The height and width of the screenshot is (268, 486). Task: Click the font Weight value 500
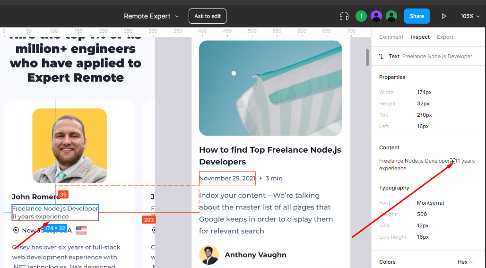tap(422, 214)
